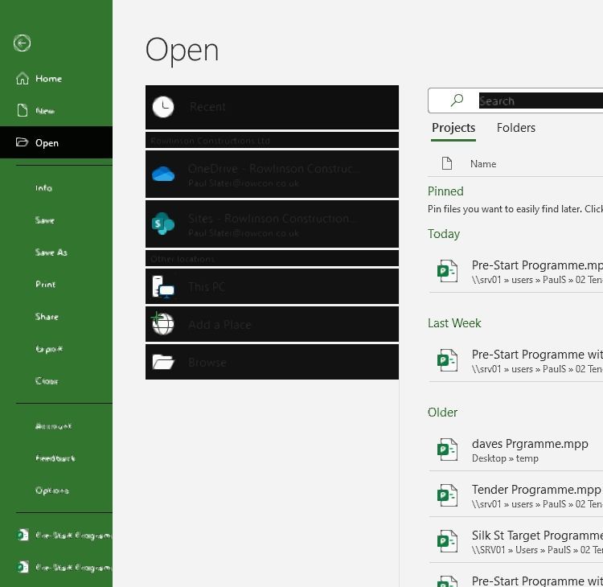Click the This PC label
603x587 pixels.
(x=207, y=287)
